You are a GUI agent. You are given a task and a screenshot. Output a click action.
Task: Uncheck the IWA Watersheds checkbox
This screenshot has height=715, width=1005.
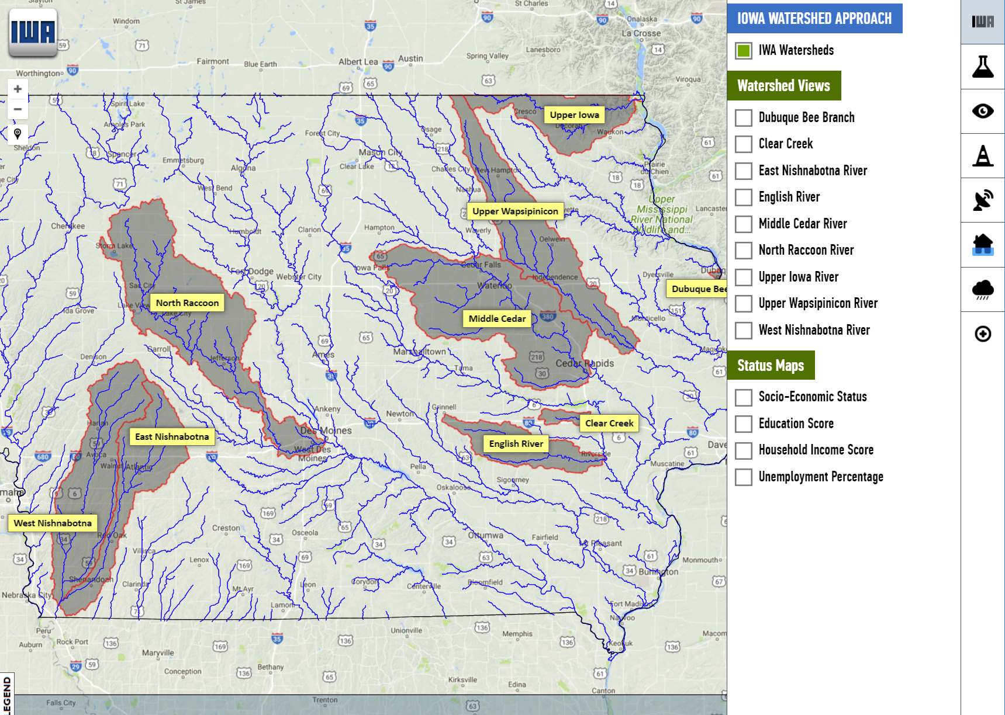(744, 51)
